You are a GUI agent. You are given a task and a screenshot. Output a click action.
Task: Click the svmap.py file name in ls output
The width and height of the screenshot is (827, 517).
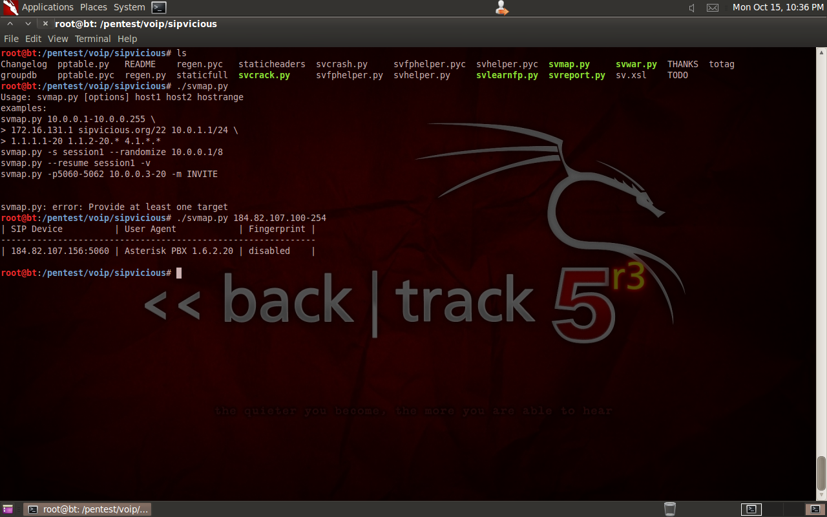tap(569, 64)
